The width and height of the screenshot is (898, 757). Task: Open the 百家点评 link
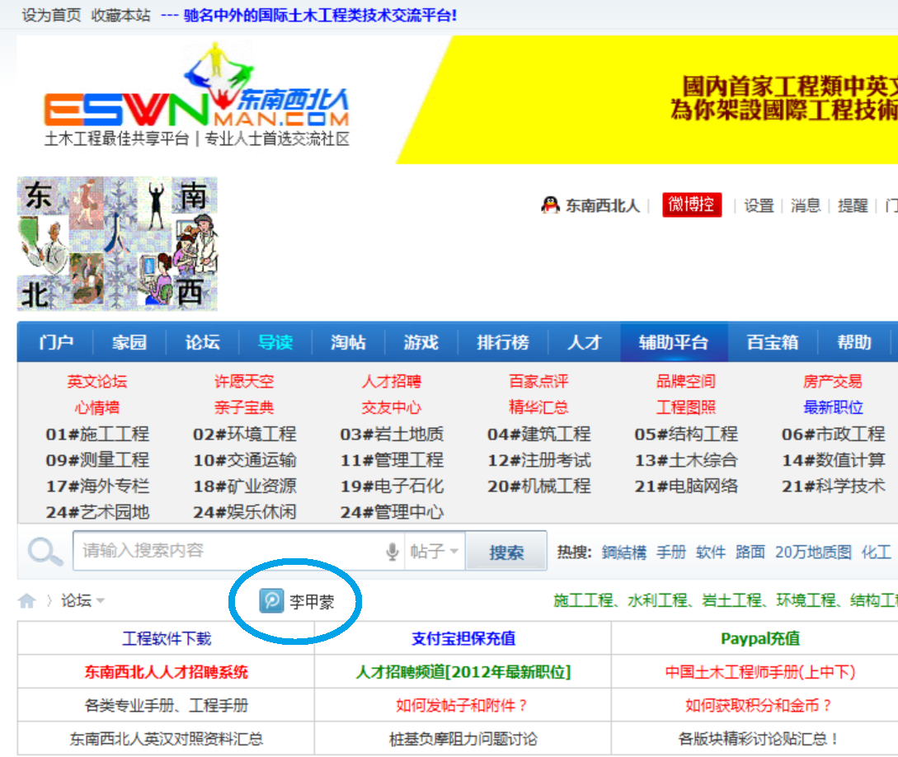(x=539, y=381)
